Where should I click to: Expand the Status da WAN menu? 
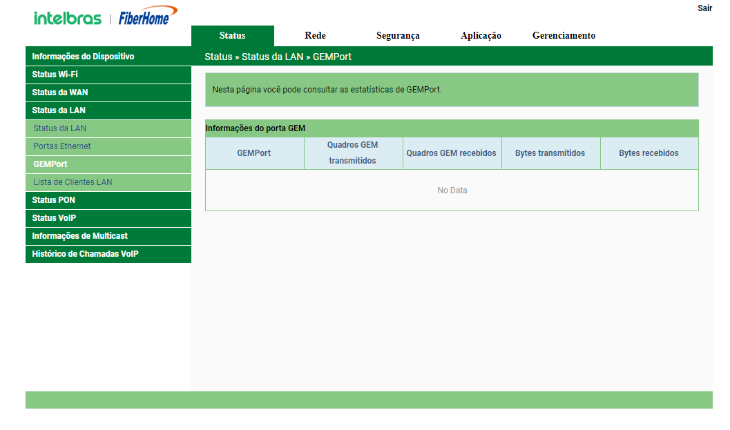[108, 92]
